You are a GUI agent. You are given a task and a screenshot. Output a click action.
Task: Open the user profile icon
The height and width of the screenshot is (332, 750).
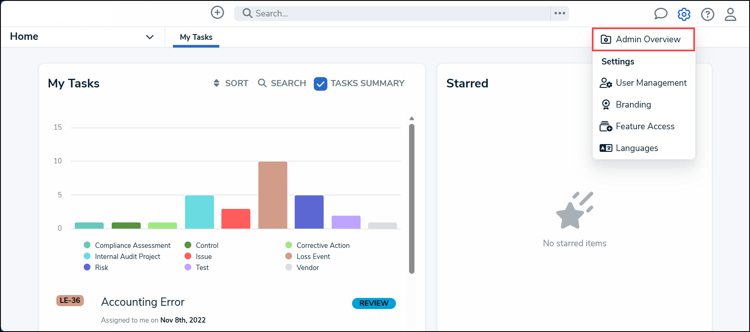[730, 14]
